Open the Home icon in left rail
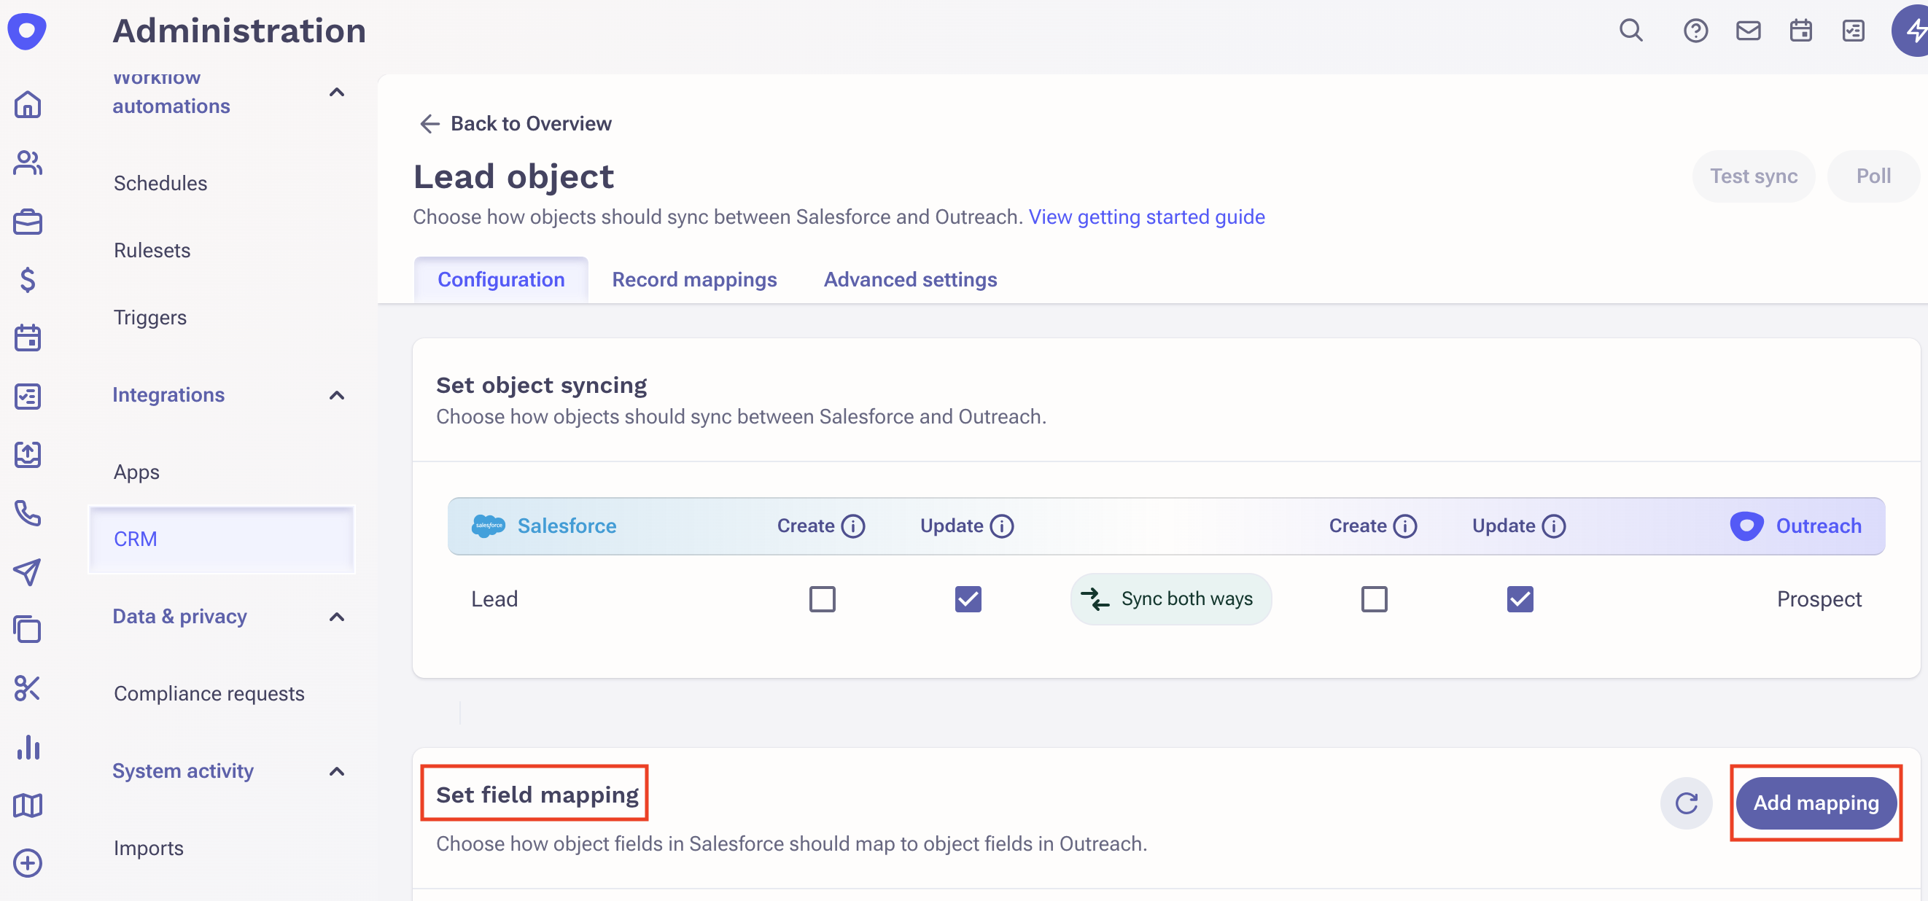This screenshot has width=1928, height=901. [x=28, y=104]
